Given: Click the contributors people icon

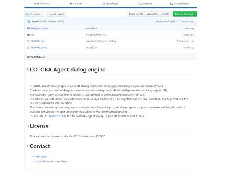Looking at the screenshot, I should coord(172,3).
